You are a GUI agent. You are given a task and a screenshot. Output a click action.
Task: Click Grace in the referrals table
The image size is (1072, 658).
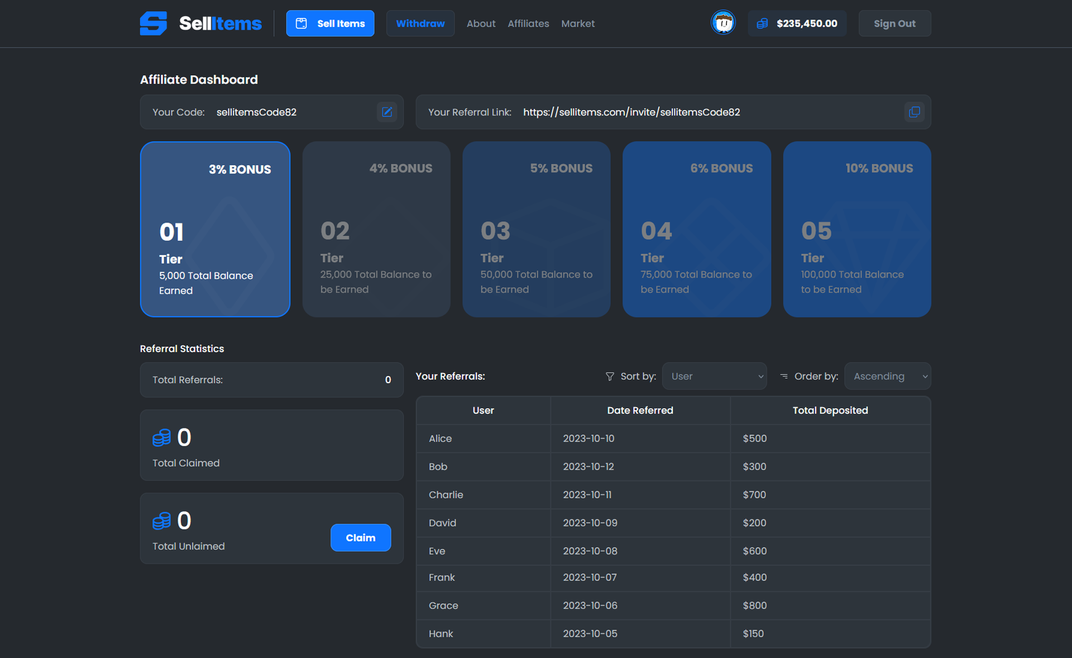[x=443, y=606]
